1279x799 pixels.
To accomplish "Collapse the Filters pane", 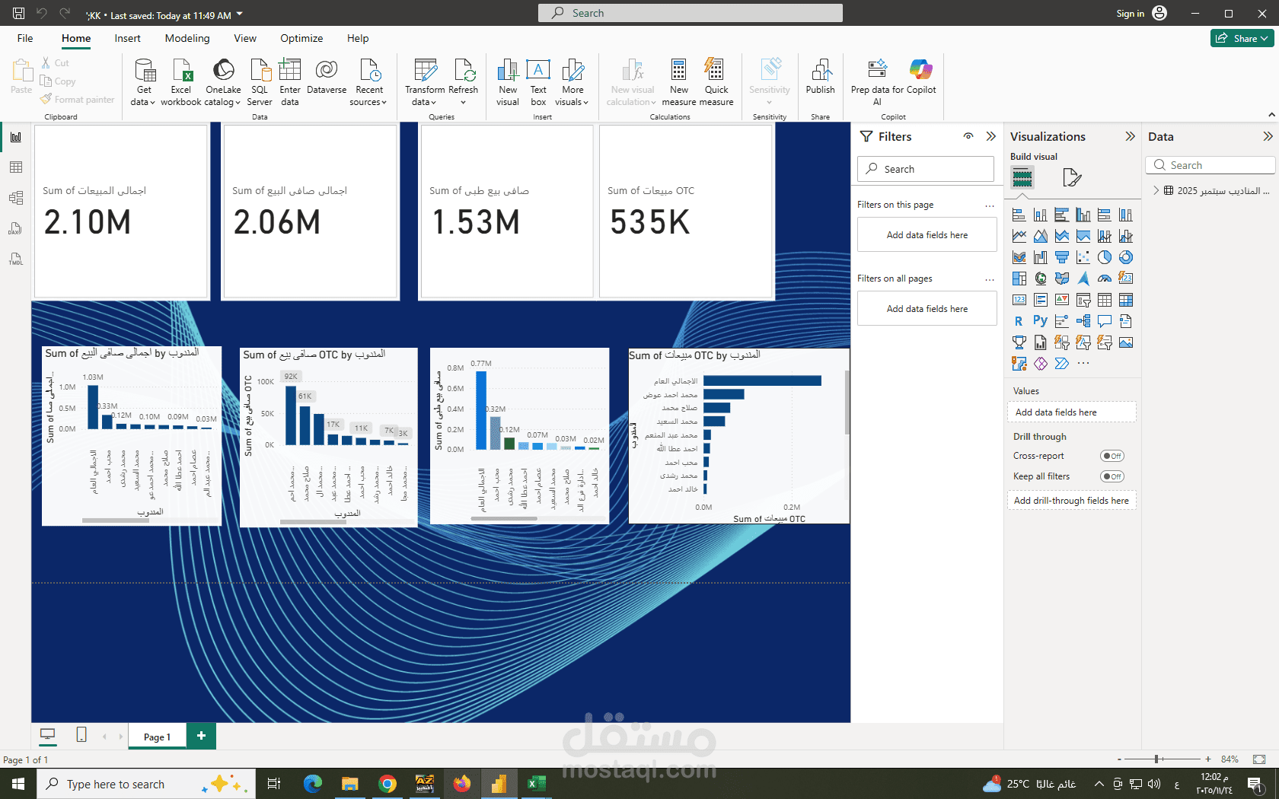I will tap(990, 136).
